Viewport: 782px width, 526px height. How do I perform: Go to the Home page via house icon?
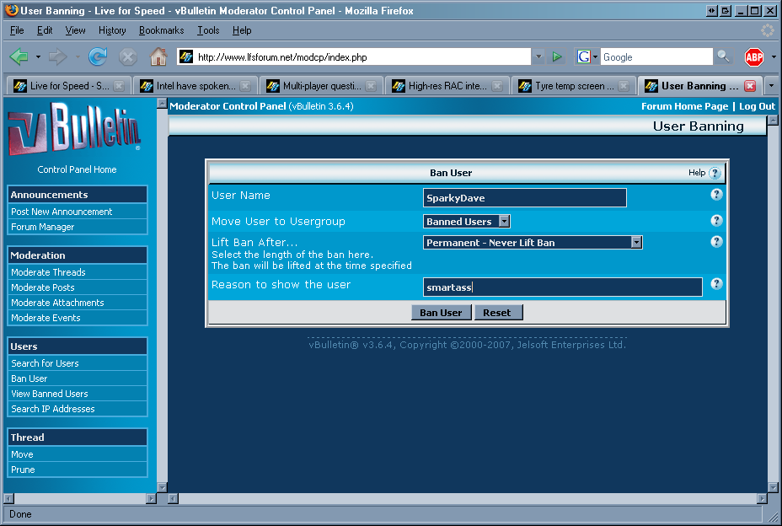point(158,56)
